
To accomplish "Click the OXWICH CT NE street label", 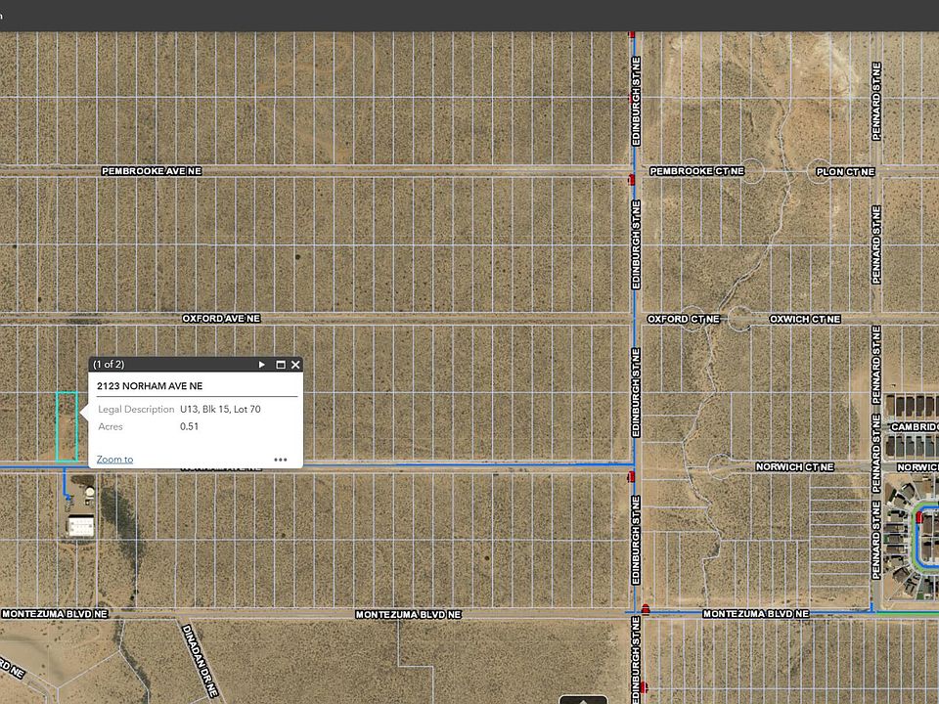I will point(805,319).
